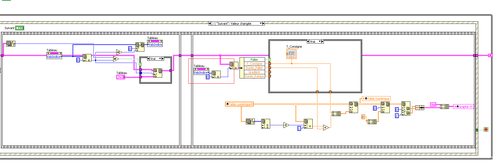This screenshot has height=166, width=501.
Task: Click blue 0 constant on Replace Array Subset
Action: click(x=130, y=49)
